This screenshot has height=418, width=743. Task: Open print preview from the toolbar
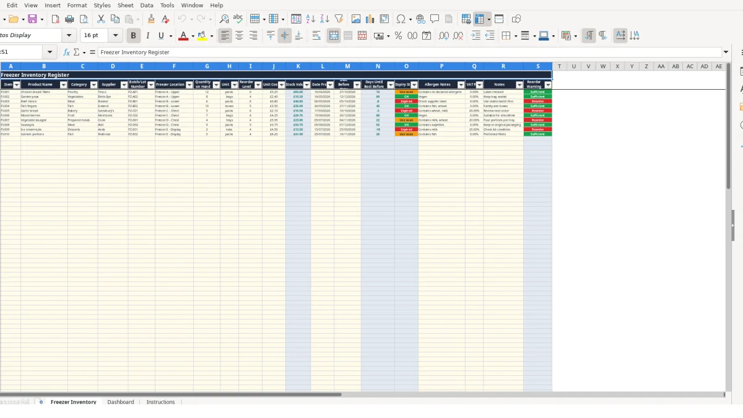click(84, 19)
